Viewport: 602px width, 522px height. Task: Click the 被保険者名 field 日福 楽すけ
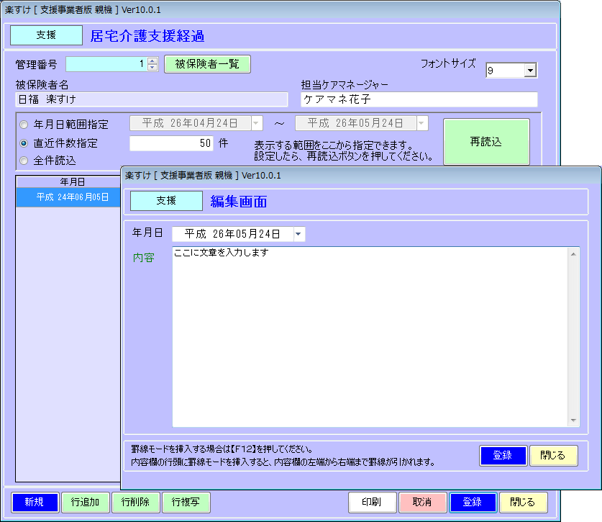click(x=152, y=99)
